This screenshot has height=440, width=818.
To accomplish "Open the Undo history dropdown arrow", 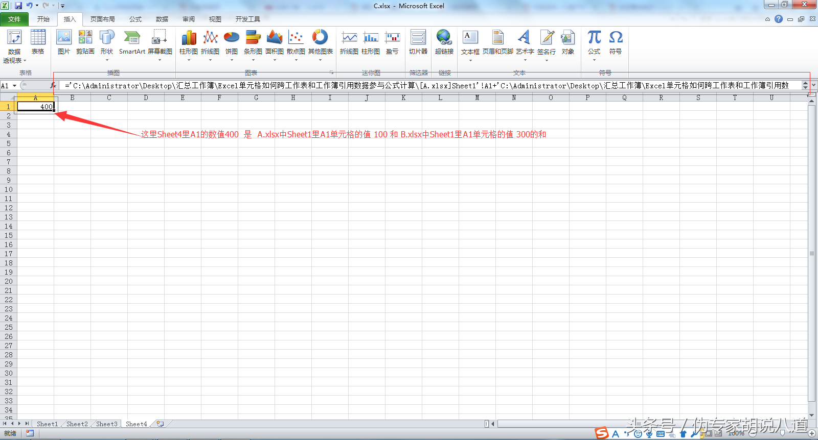I will point(37,6).
